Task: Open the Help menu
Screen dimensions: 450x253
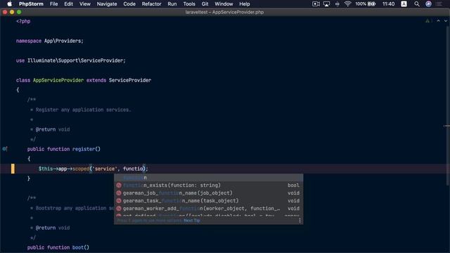Action: point(245,4)
